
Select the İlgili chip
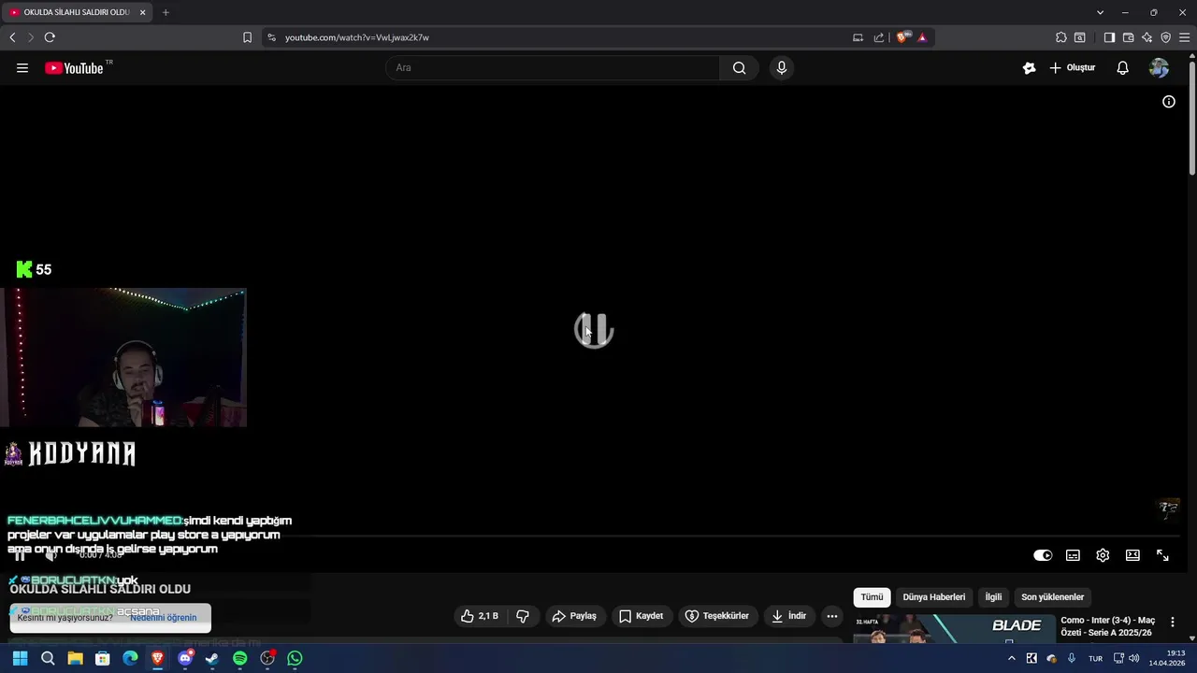(x=993, y=597)
